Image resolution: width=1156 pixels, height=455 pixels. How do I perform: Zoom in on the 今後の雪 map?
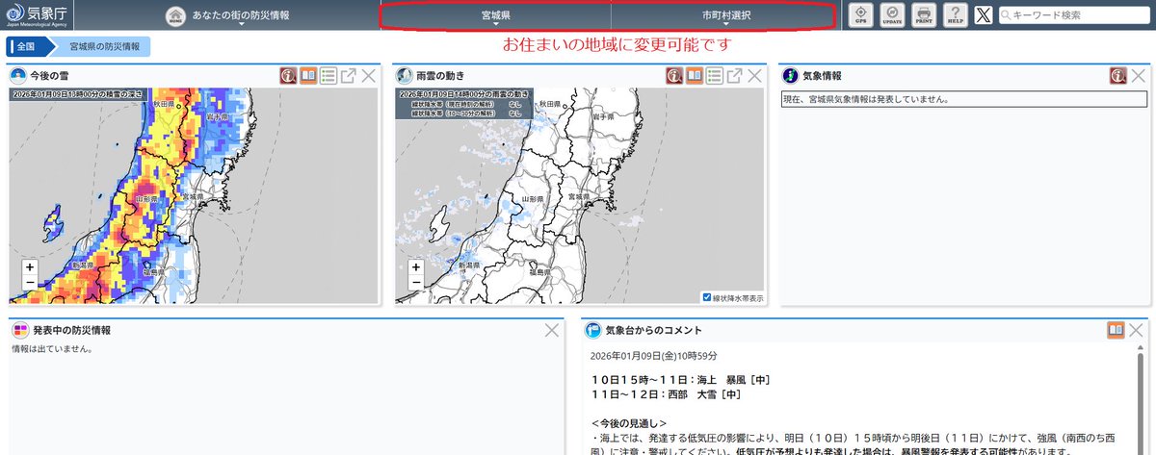30,266
